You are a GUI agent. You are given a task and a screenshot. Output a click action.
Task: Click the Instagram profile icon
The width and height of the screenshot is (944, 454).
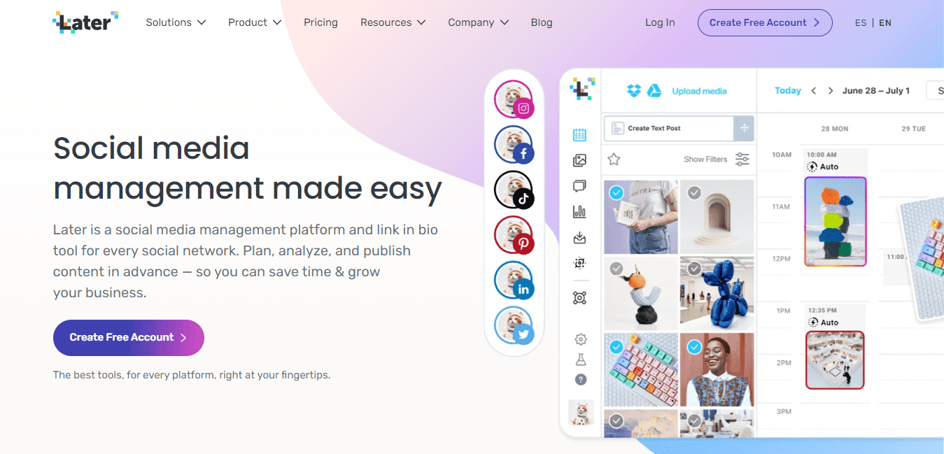514,100
